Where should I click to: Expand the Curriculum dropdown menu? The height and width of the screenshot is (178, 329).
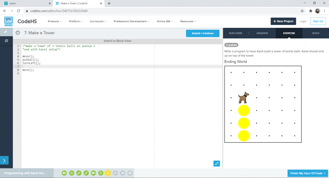click(98, 21)
